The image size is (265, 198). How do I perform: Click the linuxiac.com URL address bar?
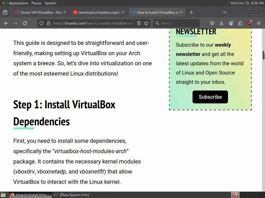[93, 23]
